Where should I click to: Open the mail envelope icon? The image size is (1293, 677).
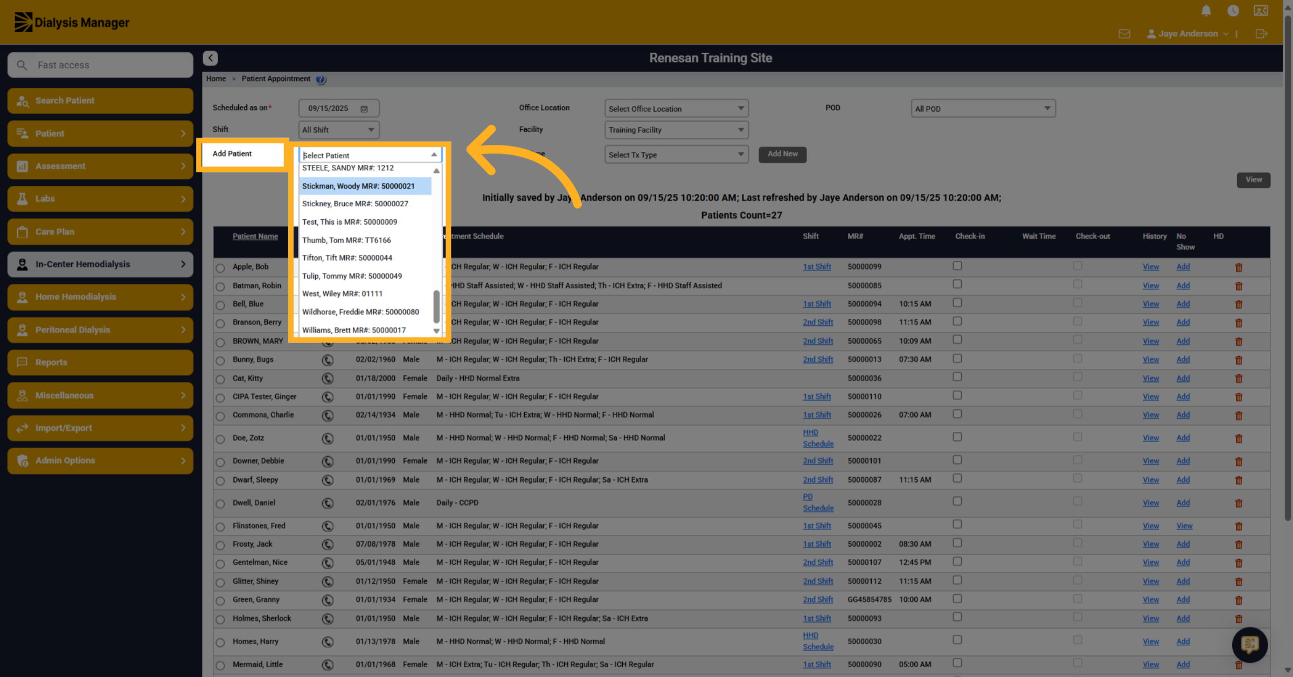[1124, 34]
